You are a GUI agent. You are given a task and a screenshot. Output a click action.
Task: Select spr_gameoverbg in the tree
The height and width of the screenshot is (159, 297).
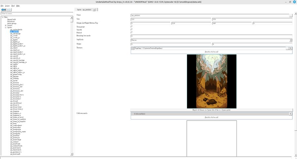click(x=16, y=74)
